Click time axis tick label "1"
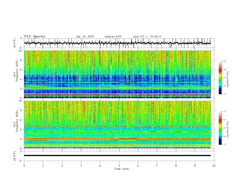 pos(43,166)
